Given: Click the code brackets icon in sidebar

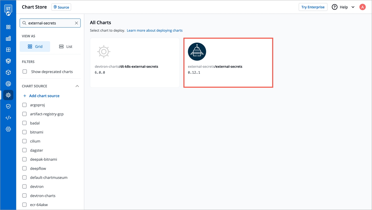Looking at the screenshot, I should coord(8,118).
